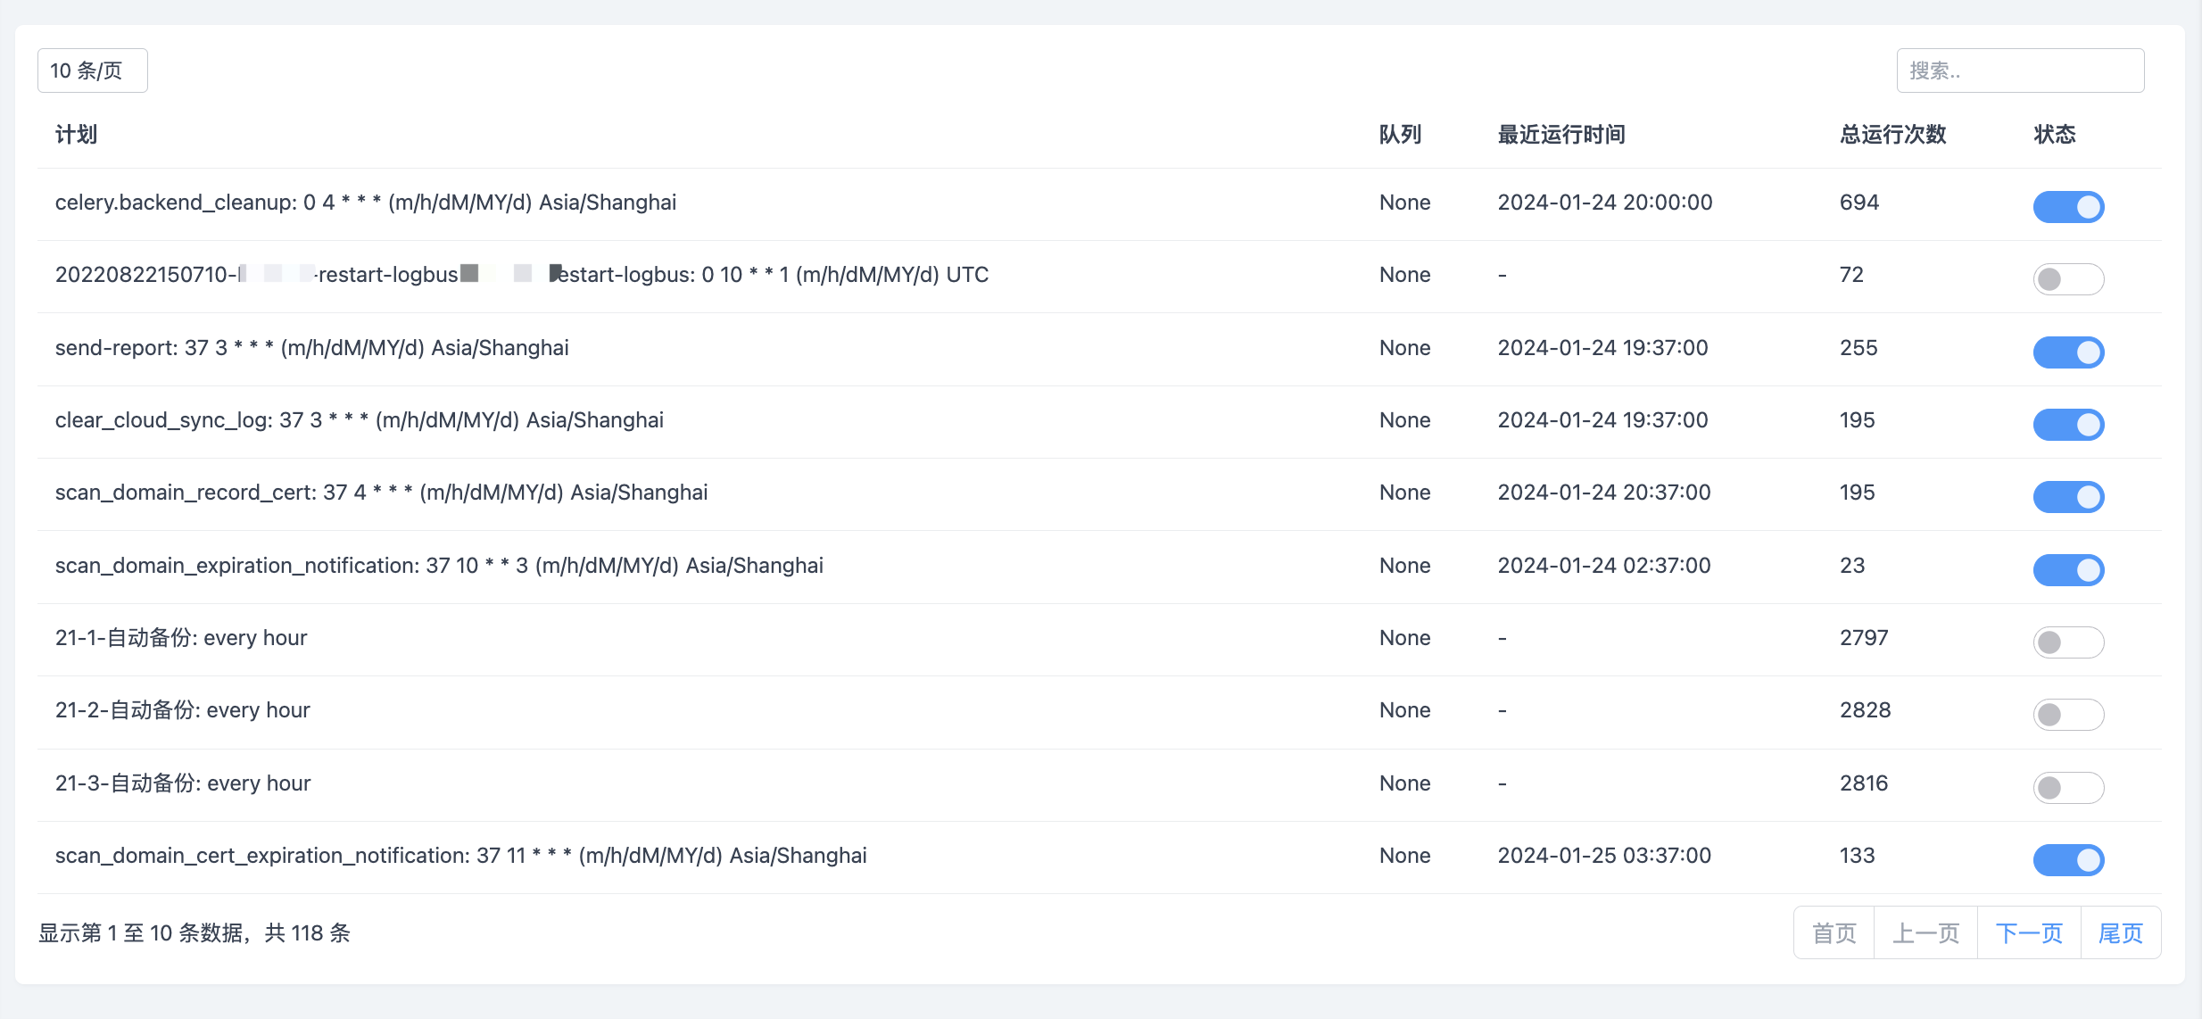Sort by 总运行次数 column header

pos(1892,135)
